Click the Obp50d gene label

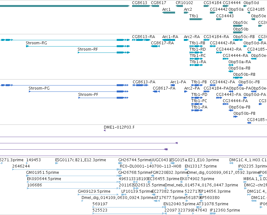tap(251, 3)
